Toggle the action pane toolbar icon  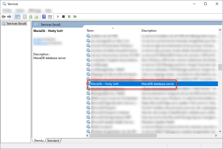coord(50,17)
